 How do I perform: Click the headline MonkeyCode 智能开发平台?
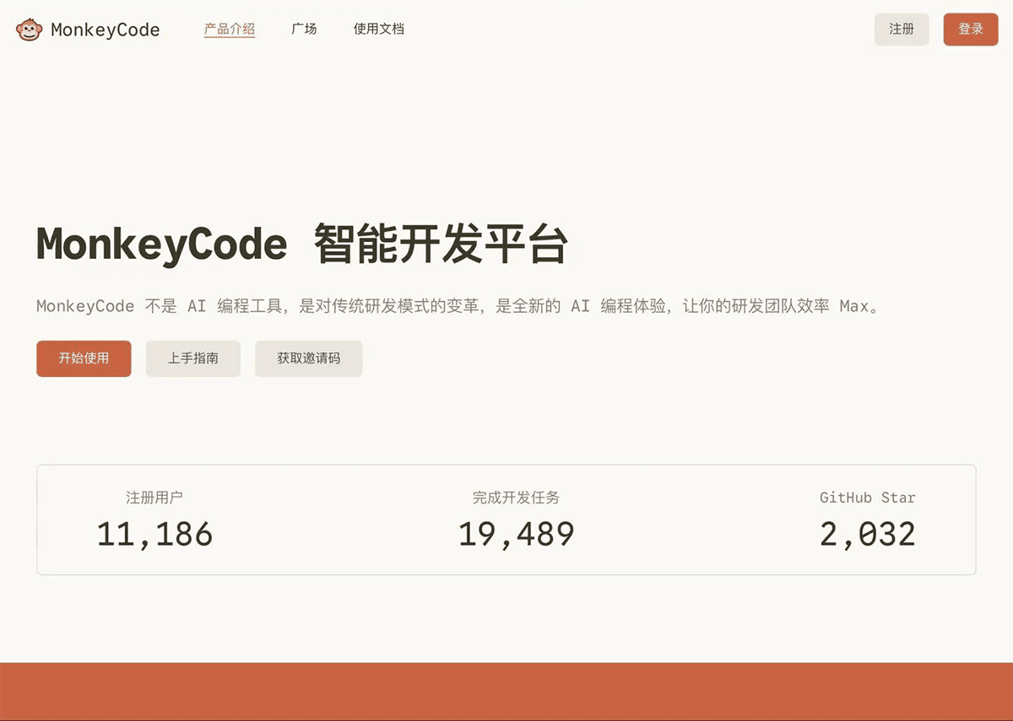tap(302, 244)
